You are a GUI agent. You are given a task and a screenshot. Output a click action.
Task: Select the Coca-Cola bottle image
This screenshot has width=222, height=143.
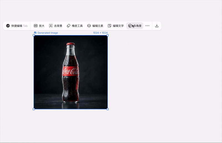click(x=71, y=72)
